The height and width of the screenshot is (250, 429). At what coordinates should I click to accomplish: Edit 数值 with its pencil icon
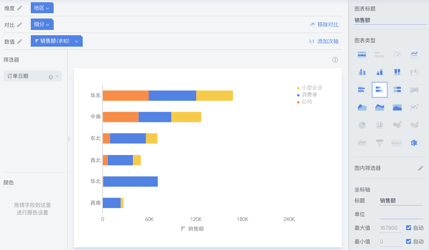coord(19,41)
